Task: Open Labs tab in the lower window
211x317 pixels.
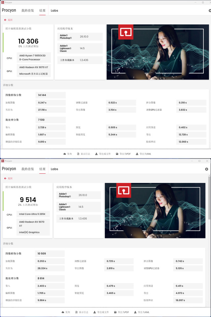Action: [x=54, y=169]
